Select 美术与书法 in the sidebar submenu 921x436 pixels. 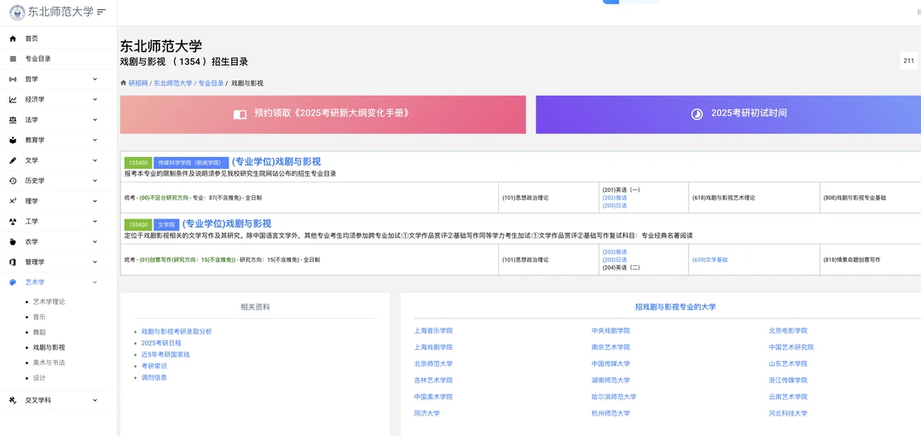(49, 363)
